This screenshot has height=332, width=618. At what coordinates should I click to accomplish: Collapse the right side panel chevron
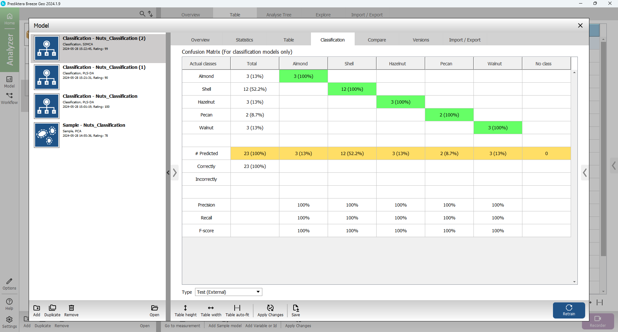pos(585,173)
